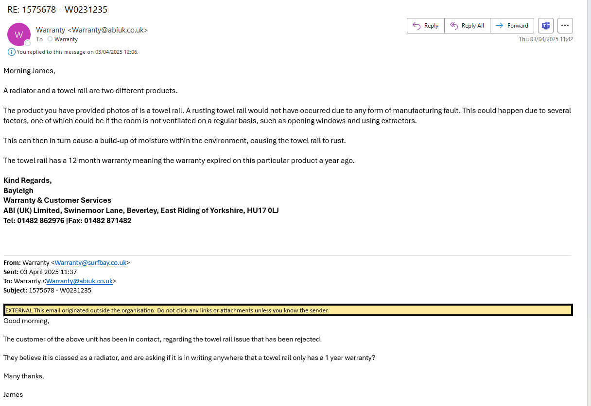Click the telephone and fax line in the signature
The width and height of the screenshot is (591, 406).
pyautogui.click(x=67, y=220)
